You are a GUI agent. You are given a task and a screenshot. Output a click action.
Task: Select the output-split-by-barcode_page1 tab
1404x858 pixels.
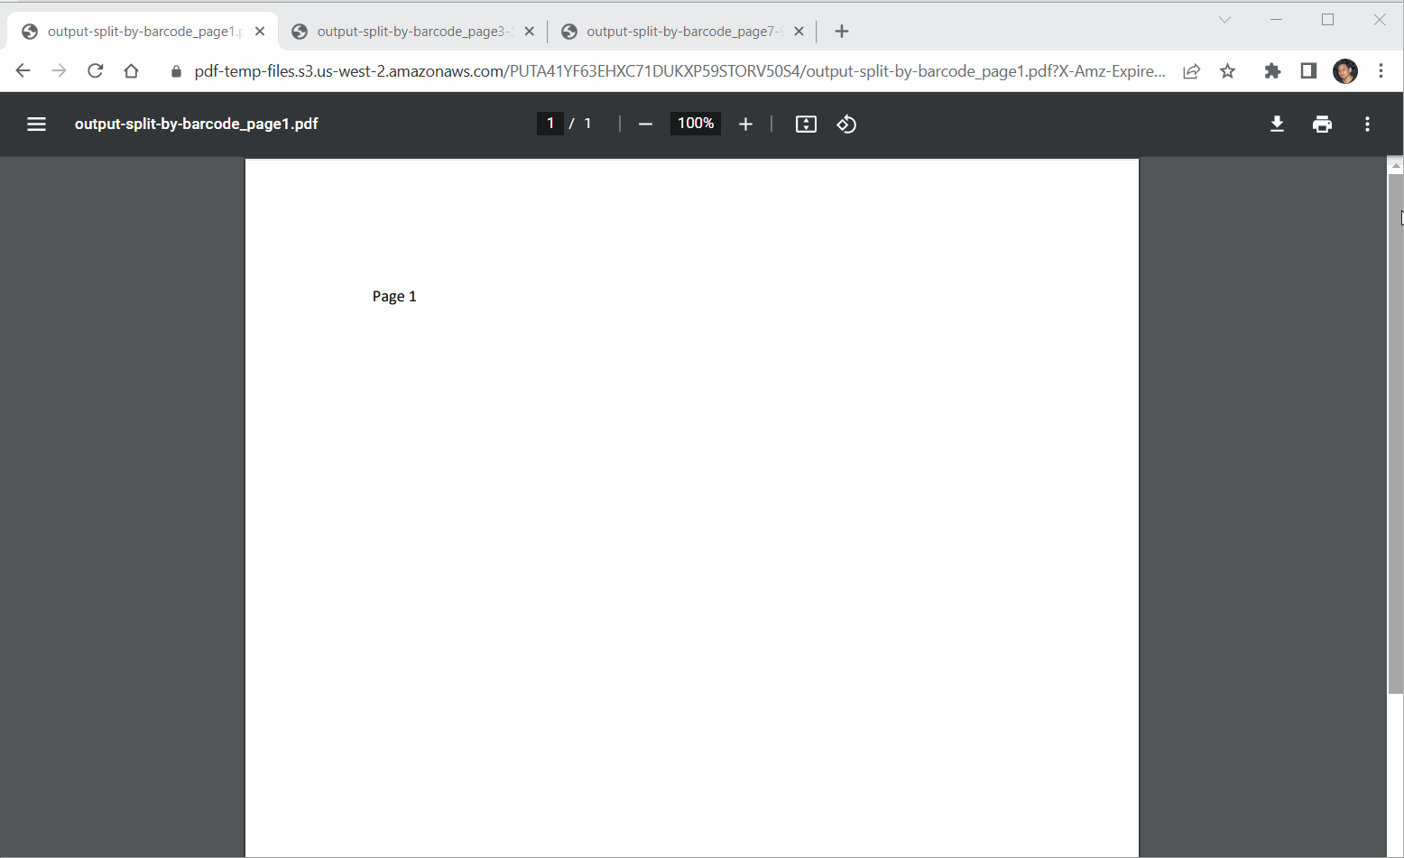[x=143, y=32]
